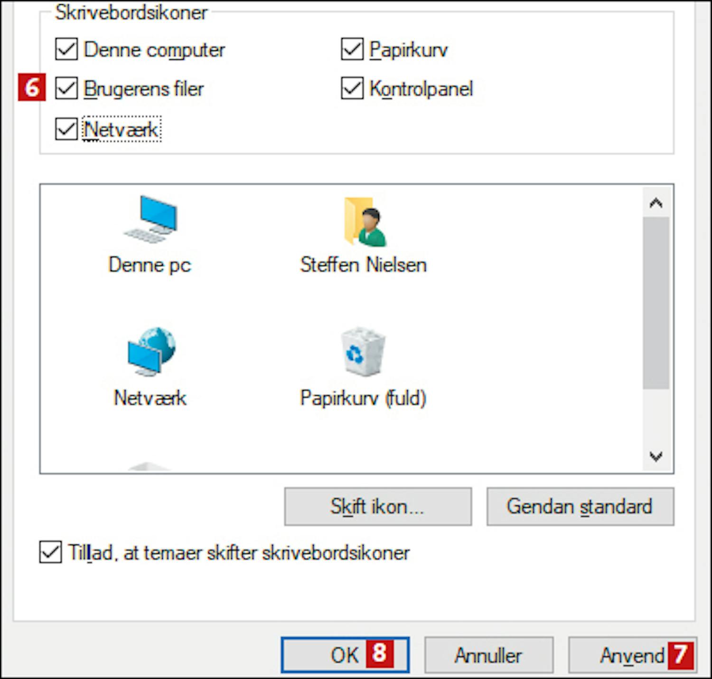Disable Tillad, at temaer skifter skrivebordsikoner
Viewport: 712px width, 679px height.
(x=50, y=552)
